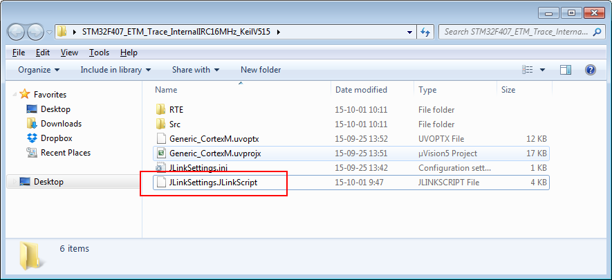
Task: Minimize the Explorer window
Action: pos(549,13)
